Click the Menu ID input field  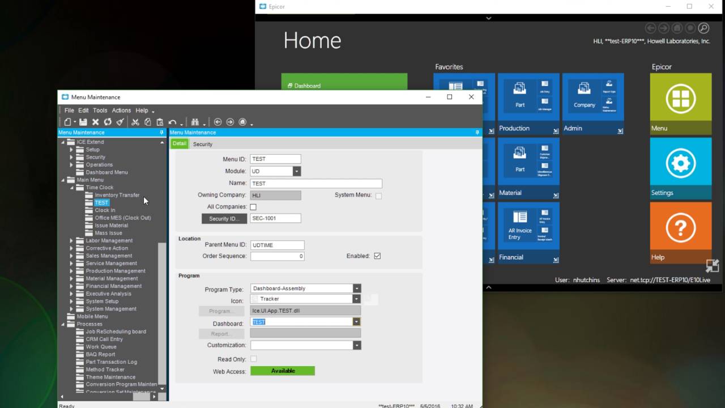(275, 159)
